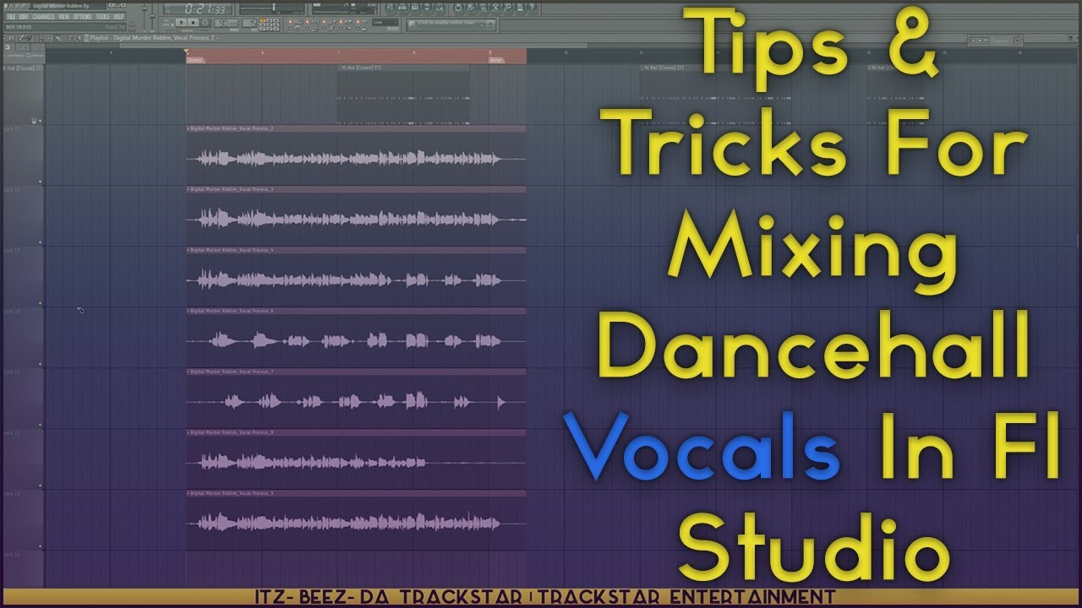Select the Vocal Process_6 audio clip title
Viewport: 1082px width, 608px height.
coord(356,312)
